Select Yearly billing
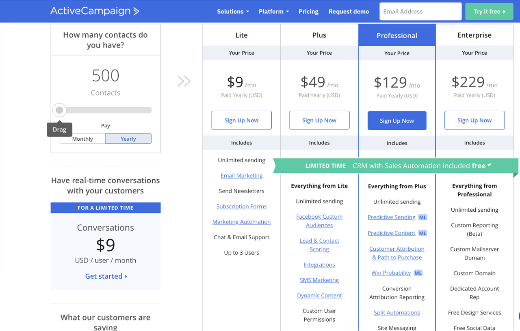This screenshot has height=331, width=520. (x=128, y=138)
